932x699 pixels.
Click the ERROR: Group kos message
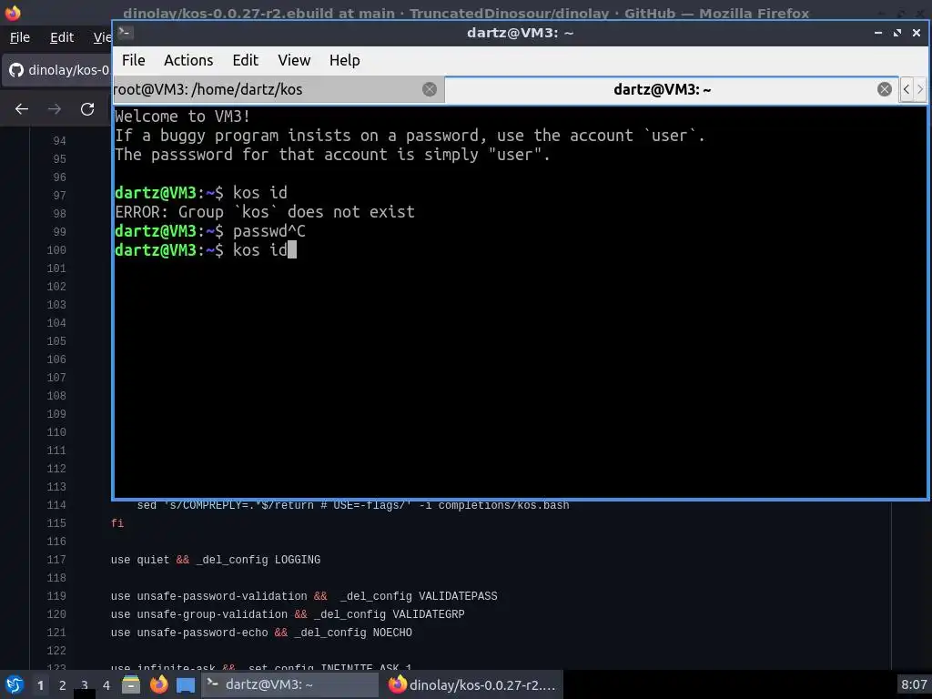tap(265, 211)
